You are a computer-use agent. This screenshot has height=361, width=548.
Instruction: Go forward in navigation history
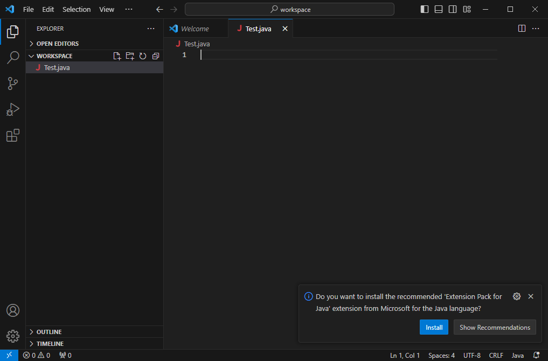(174, 10)
